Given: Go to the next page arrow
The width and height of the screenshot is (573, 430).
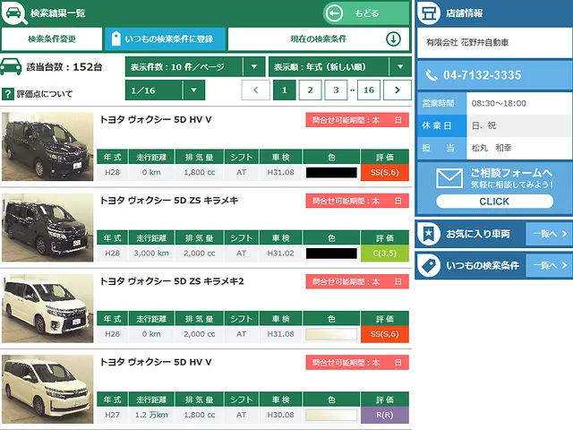Looking at the screenshot, I should (398, 90).
